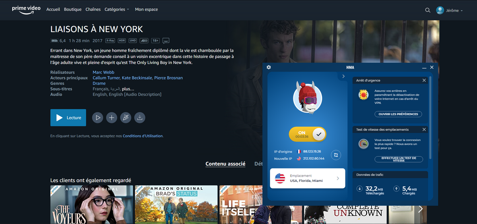Viewport: 477px width, 224px height.
Task: Click the speed test gauge icon
Action: coord(363,144)
